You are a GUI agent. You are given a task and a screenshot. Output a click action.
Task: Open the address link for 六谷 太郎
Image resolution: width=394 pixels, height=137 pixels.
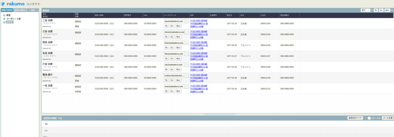199,67
